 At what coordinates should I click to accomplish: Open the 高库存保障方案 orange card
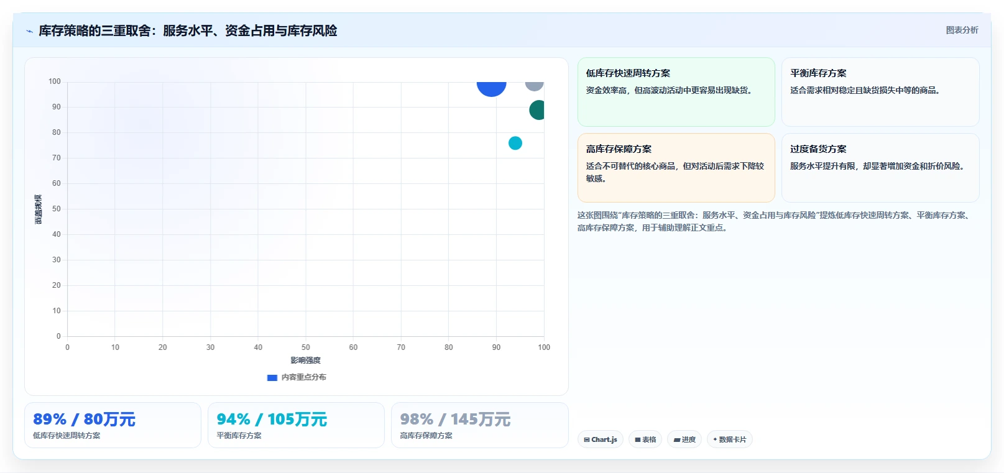(x=676, y=168)
